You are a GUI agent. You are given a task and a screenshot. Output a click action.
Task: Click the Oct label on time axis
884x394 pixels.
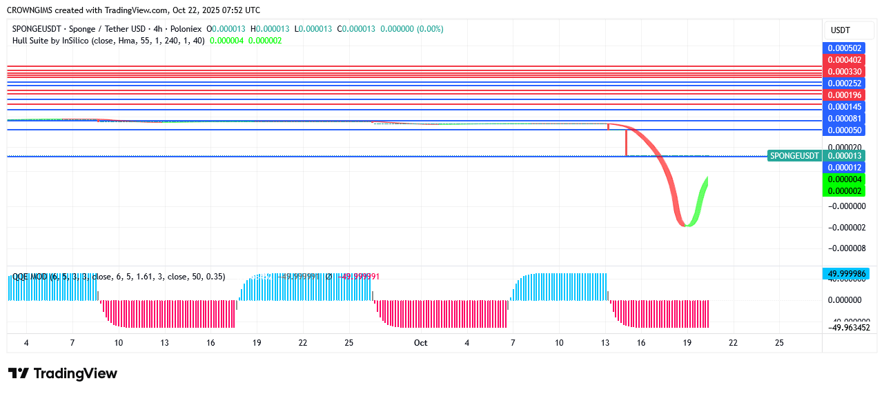pos(420,343)
